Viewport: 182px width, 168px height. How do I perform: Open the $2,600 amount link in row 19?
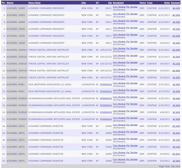coord(176,133)
